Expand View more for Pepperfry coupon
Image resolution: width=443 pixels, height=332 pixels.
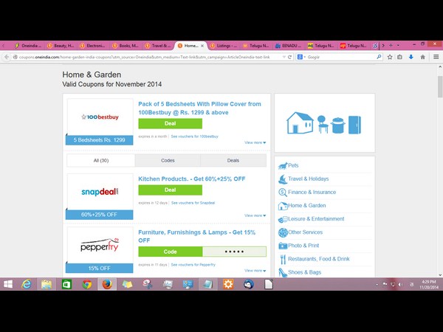[x=255, y=269]
